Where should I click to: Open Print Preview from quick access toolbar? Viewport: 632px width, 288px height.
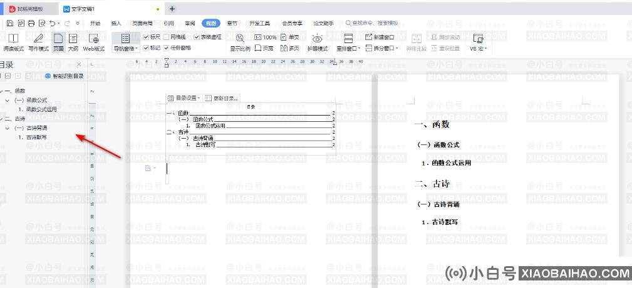click(x=41, y=23)
